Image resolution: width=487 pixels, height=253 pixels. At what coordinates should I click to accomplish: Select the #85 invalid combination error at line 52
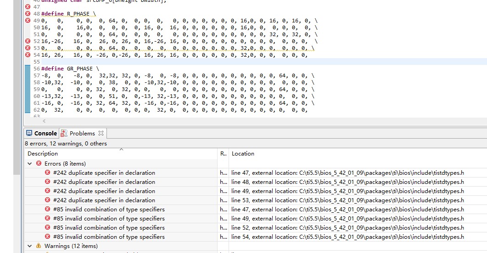256,227
